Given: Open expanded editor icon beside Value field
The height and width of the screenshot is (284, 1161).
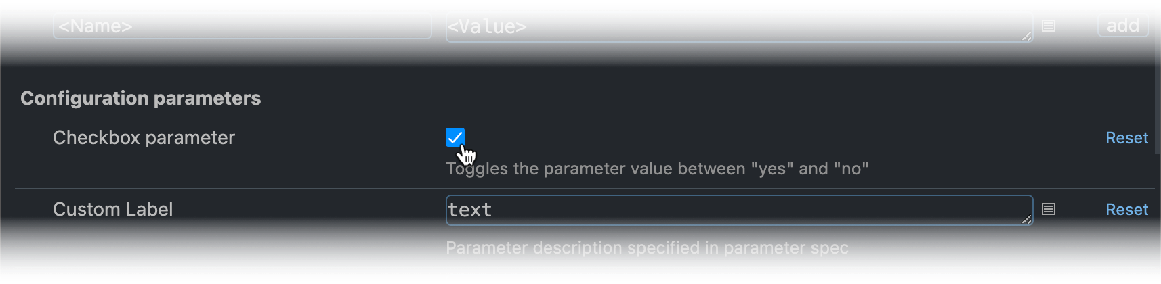Looking at the screenshot, I should click(1049, 26).
